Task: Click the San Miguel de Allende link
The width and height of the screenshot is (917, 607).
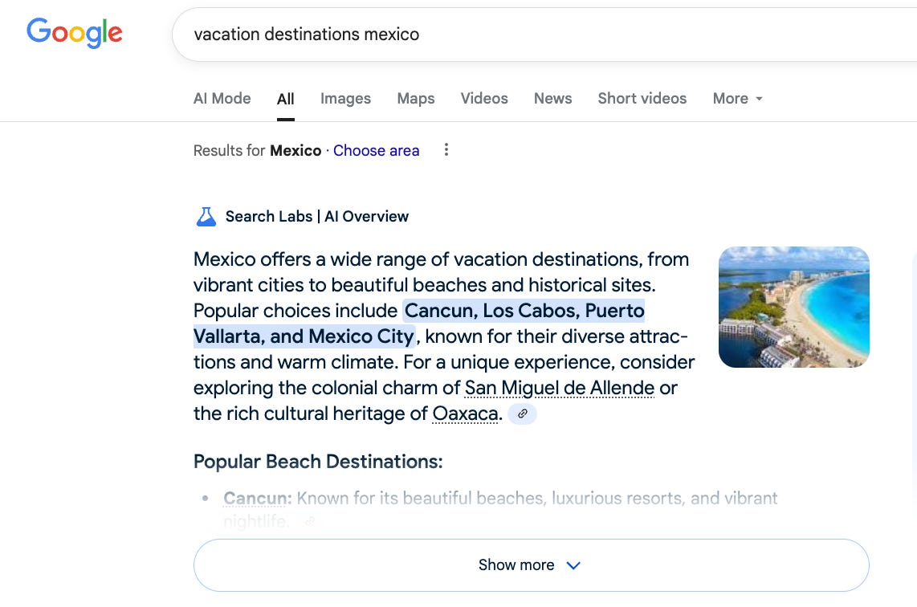Action: pyautogui.click(x=559, y=388)
